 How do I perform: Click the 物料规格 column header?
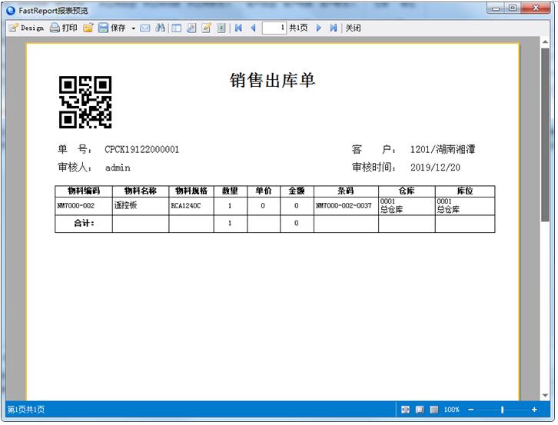pos(191,191)
